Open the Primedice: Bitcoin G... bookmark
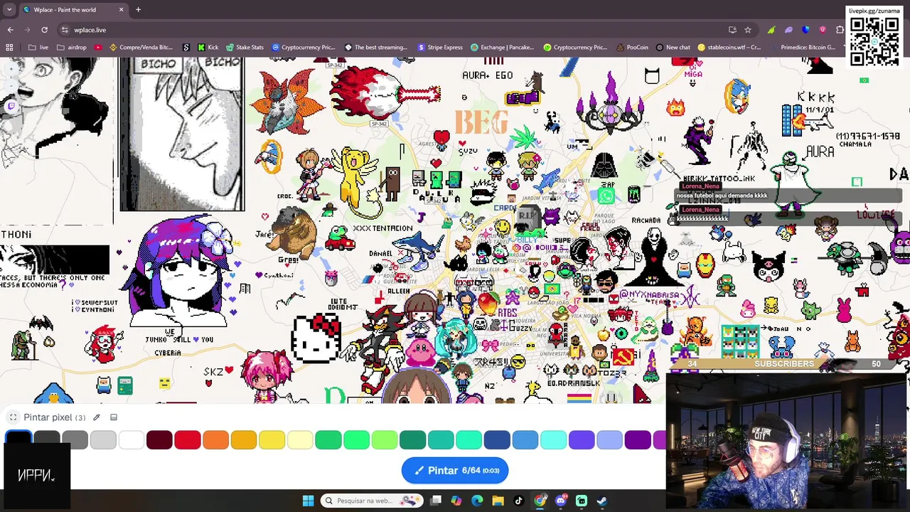The image size is (910, 512). click(x=803, y=48)
